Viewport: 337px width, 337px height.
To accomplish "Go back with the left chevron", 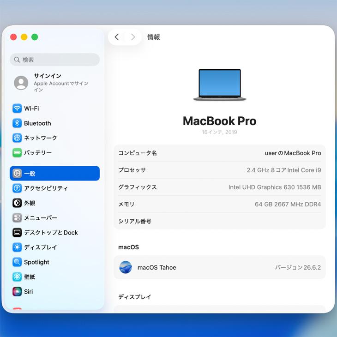I will [x=117, y=37].
